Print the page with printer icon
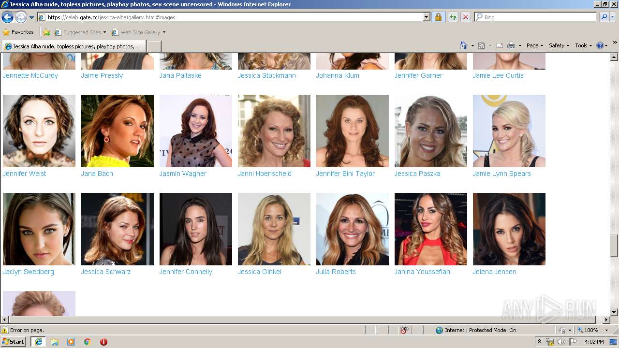The image size is (619, 348). pos(511,45)
